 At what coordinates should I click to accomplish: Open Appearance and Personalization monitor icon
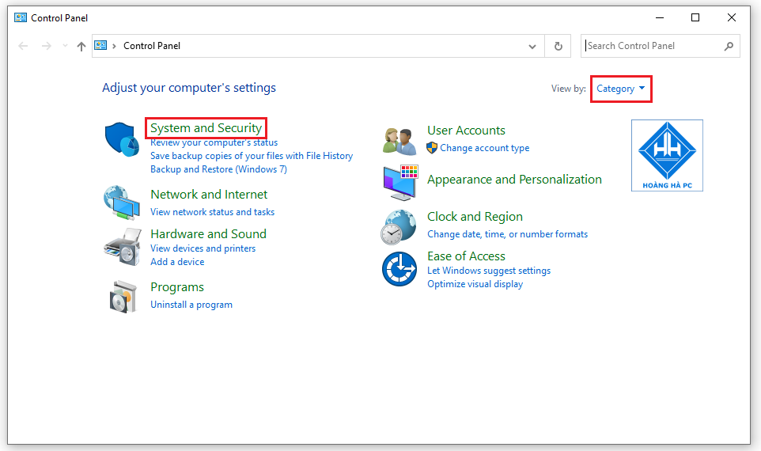[x=399, y=183]
